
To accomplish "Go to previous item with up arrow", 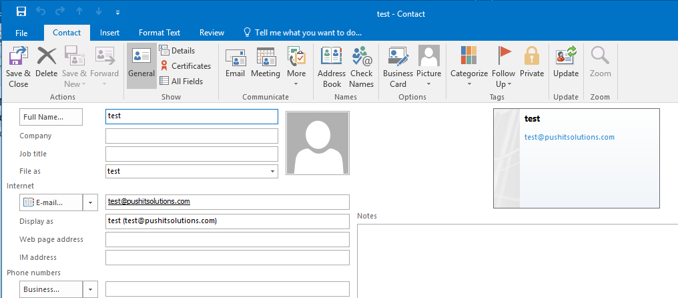I will coord(79,12).
